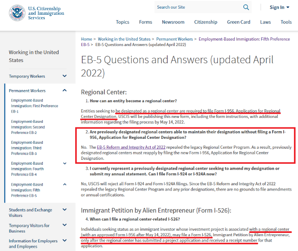Click the search magnifier icon
The image size is (298, 251).
point(246,7)
